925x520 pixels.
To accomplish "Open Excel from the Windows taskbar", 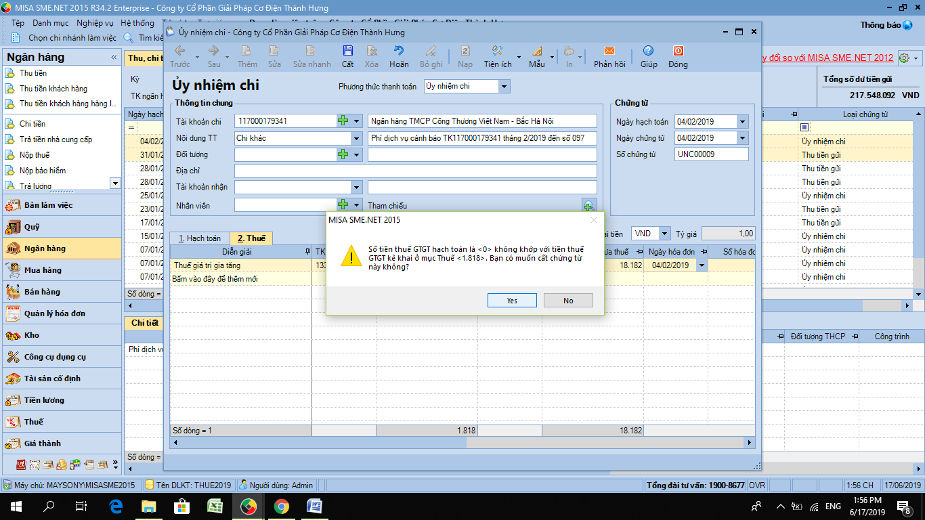I will click(x=215, y=506).
